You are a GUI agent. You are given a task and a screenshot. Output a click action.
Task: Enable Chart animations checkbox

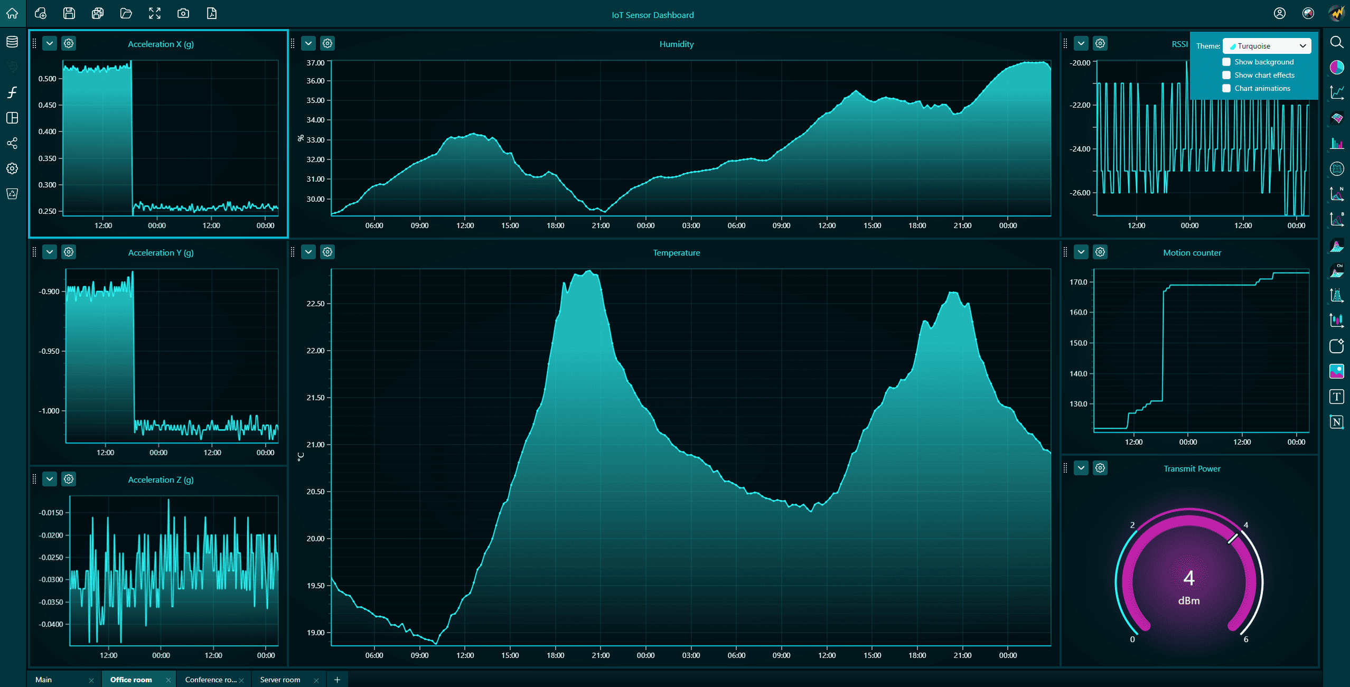[1226, 88]
